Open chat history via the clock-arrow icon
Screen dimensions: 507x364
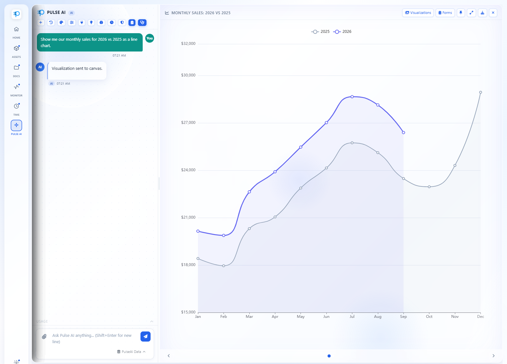[51, 22]
